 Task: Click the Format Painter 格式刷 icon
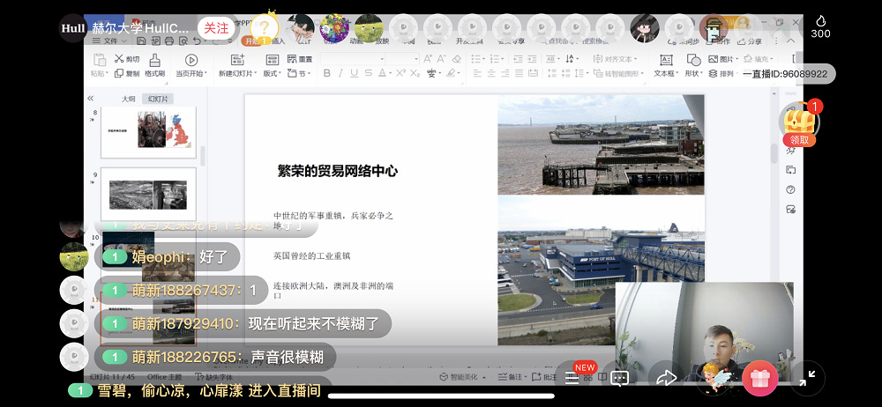[x=155, y=66]
